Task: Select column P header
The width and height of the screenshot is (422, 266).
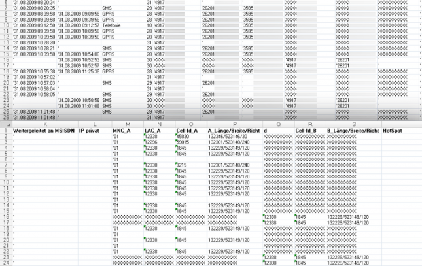Action: click(234, 124)
